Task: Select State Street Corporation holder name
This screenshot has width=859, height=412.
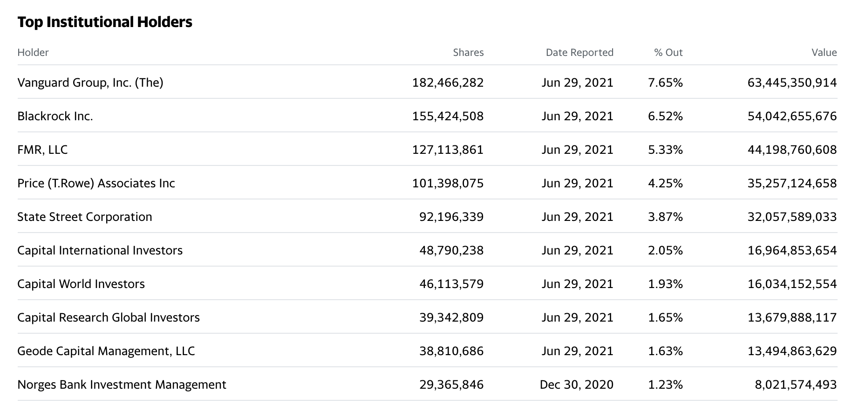Action: click(85, 217)
